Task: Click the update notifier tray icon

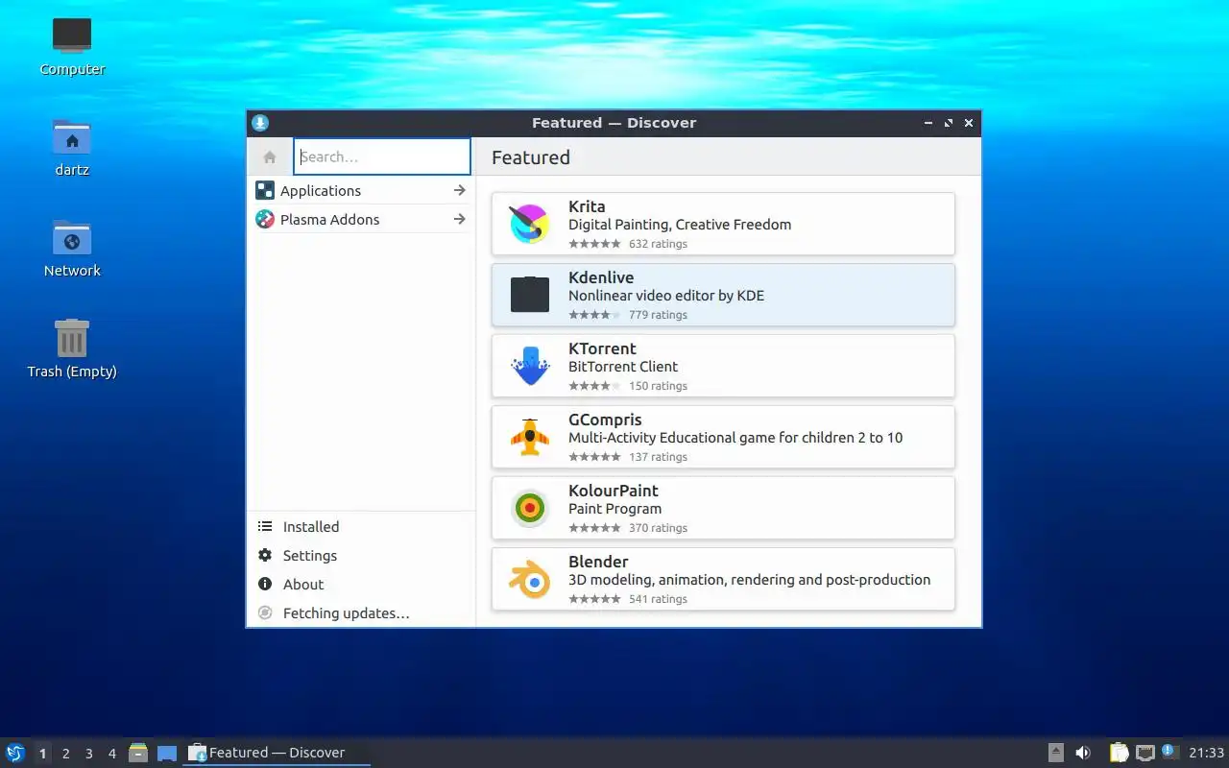Action: [1169, 752]
